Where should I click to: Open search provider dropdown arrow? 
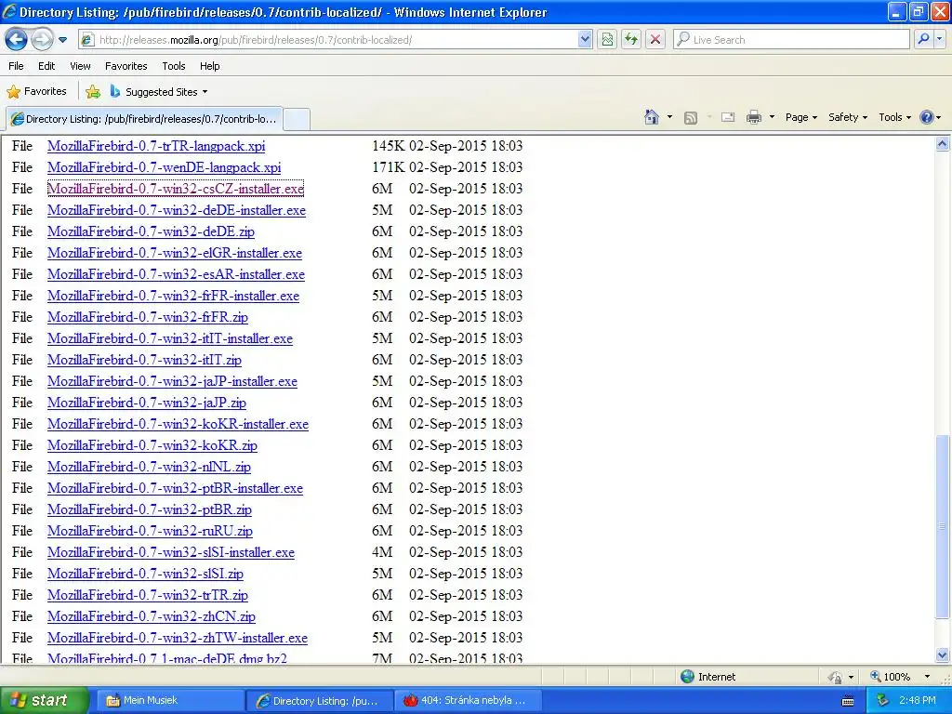click(940, 40)
